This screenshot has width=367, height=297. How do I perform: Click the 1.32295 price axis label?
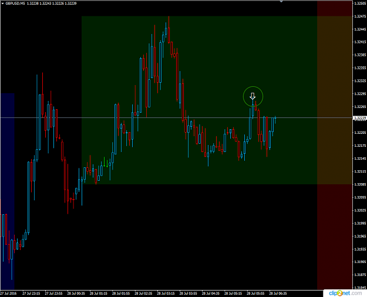[x=361, y=94]
